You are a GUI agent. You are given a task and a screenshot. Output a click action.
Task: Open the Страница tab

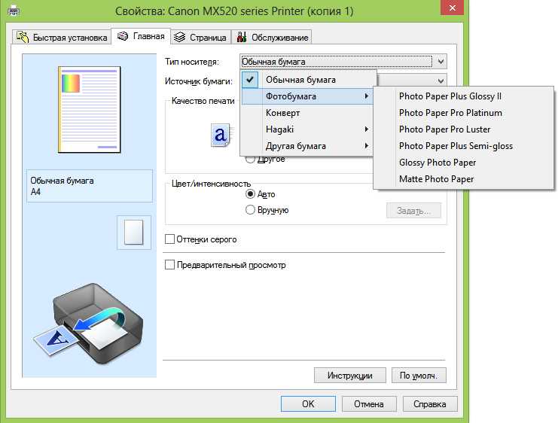coord(201,38)
